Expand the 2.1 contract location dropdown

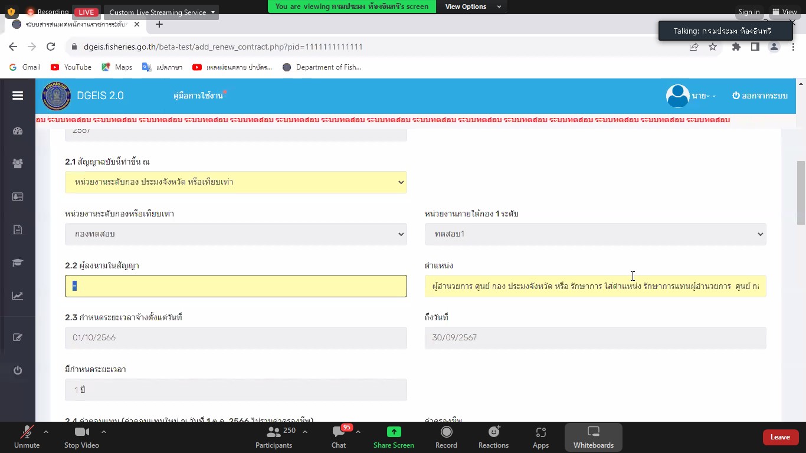(235, 182)
